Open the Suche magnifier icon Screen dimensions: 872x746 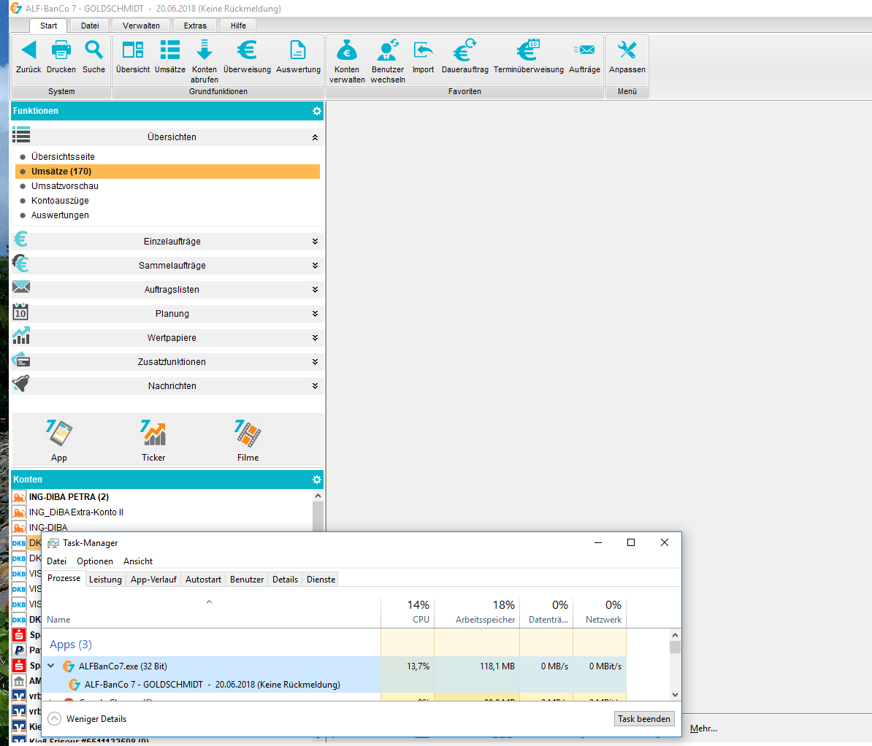click(x=93, y=50)
